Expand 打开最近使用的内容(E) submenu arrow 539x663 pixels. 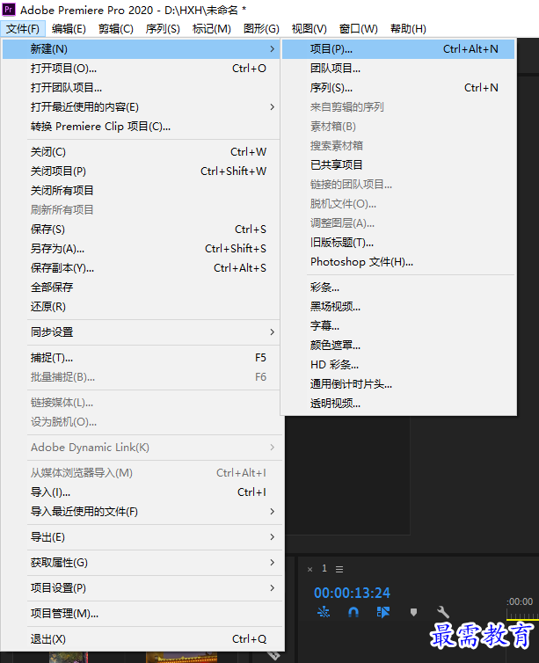coord(273,107)
